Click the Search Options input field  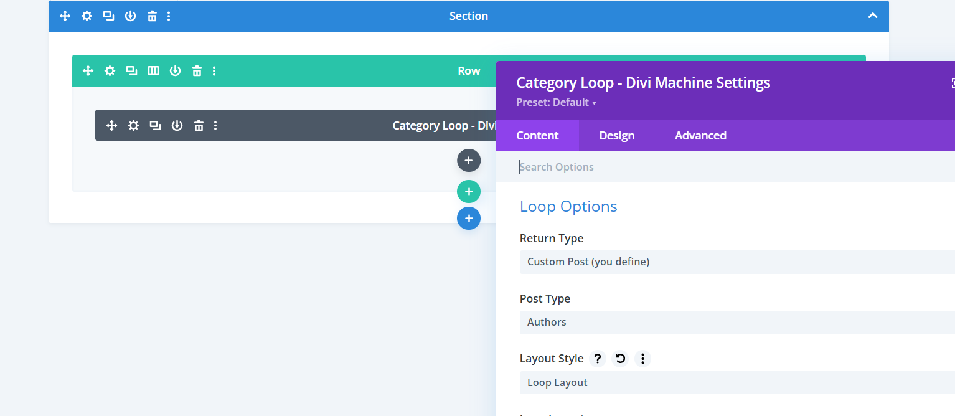click(x=685, y=167)
